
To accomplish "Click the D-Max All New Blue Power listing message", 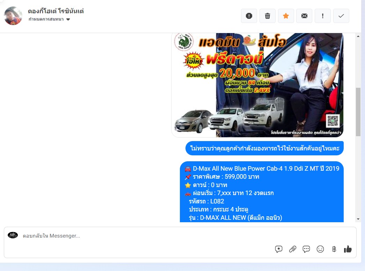I will pyautogui.click(x=262, y=192).
